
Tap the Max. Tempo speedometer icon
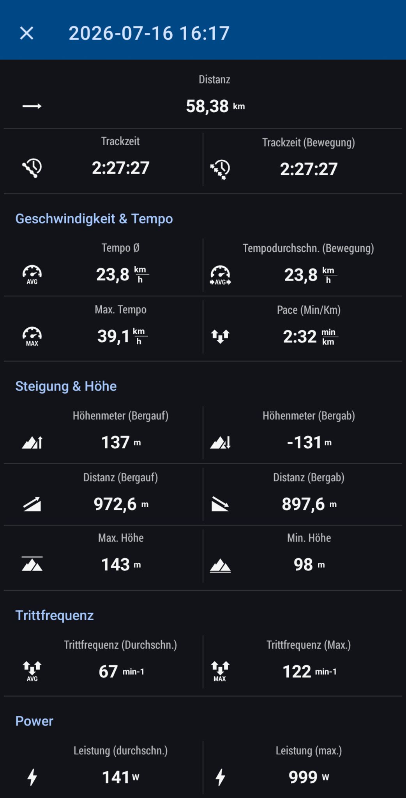coord(32,336)
